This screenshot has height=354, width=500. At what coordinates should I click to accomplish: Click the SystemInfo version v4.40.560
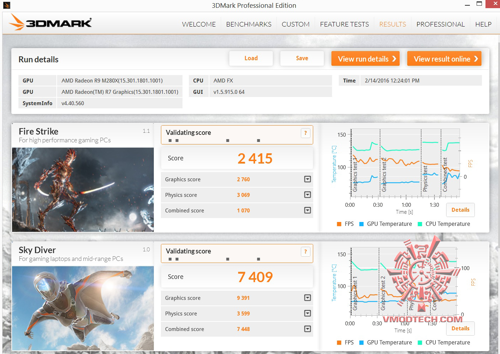coord(73,103)
